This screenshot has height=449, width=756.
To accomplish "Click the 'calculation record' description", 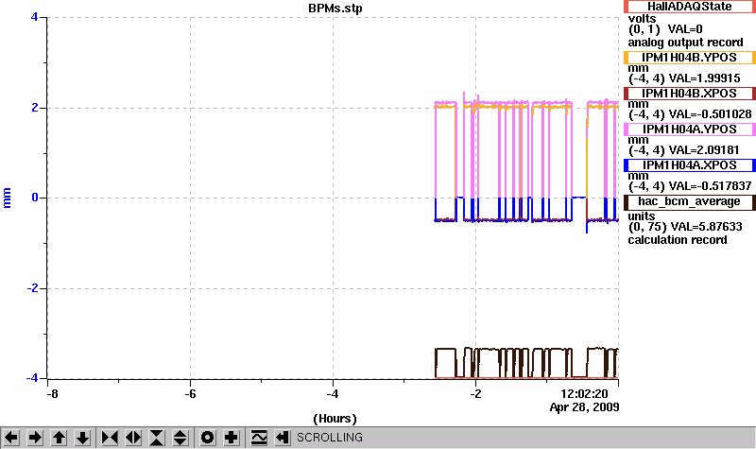I will pyautogui.click(x=678, y=240).
